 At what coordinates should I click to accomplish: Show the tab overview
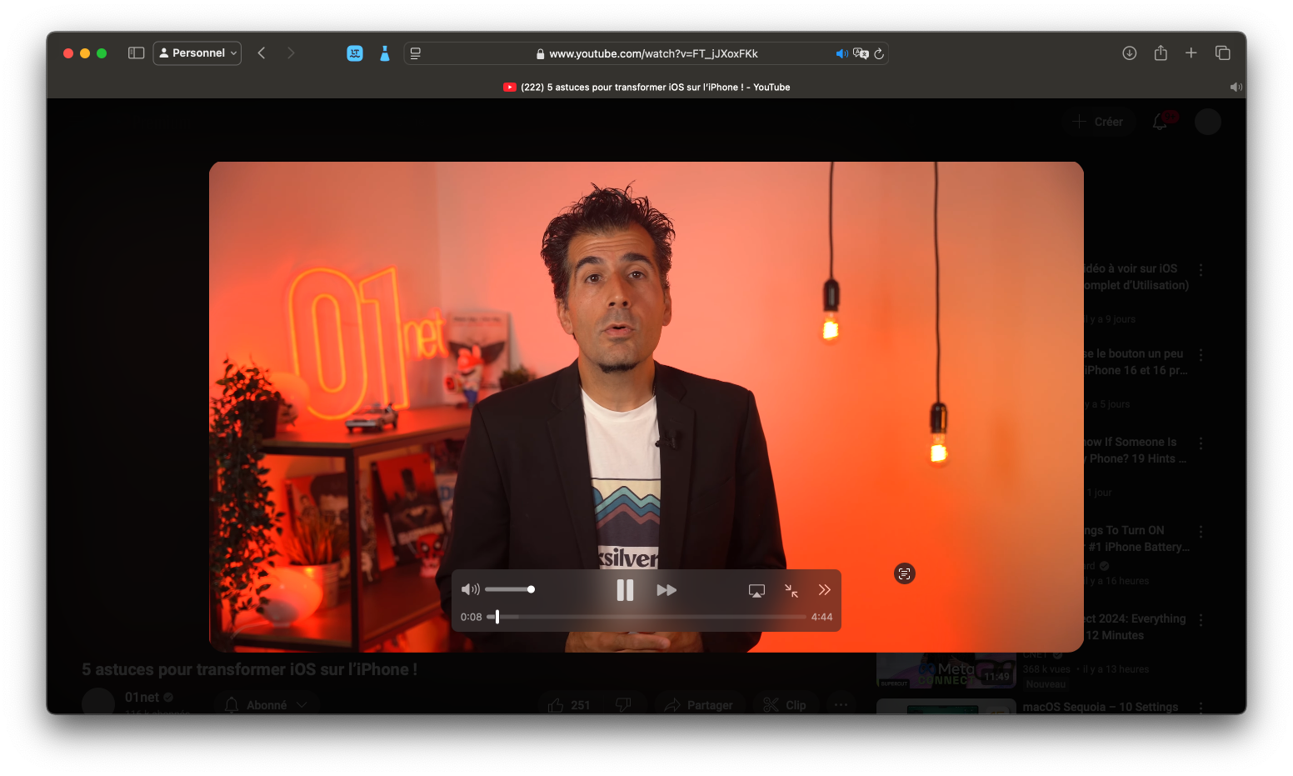coord(1223,53)
